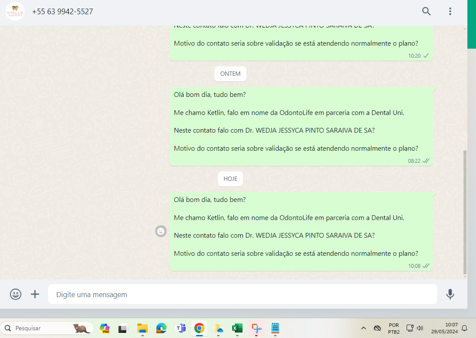Viewport: 476px width, 338px height.
Task: Click the HOJE date chip
Action: tap(230, 179)
